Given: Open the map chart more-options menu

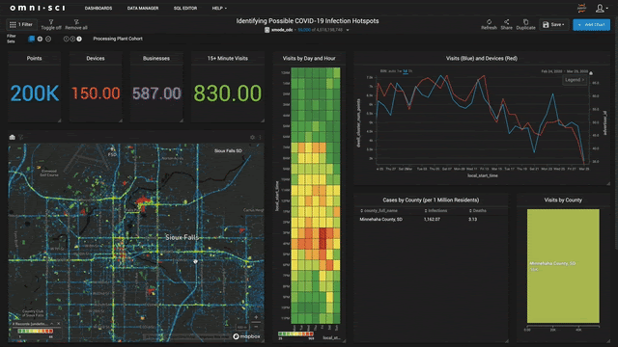Looking at the screenshot, I should coord(260,137).
